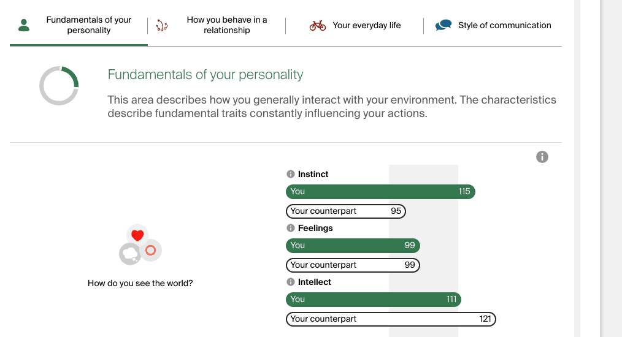This screenshot has height=337, width=622.
Task: Click the red bicycle icon
Action: click(x=318, y=25)
